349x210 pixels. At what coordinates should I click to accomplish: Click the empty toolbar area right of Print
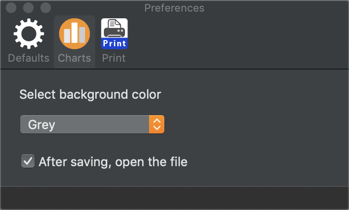pyautogui.click(x=238, y=42)
